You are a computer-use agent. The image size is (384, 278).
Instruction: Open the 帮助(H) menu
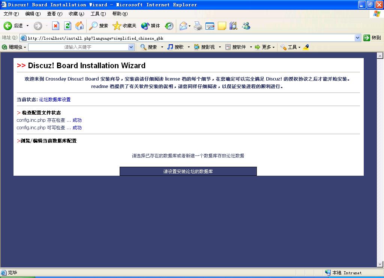pyautogui.click(x=120, y=14)
